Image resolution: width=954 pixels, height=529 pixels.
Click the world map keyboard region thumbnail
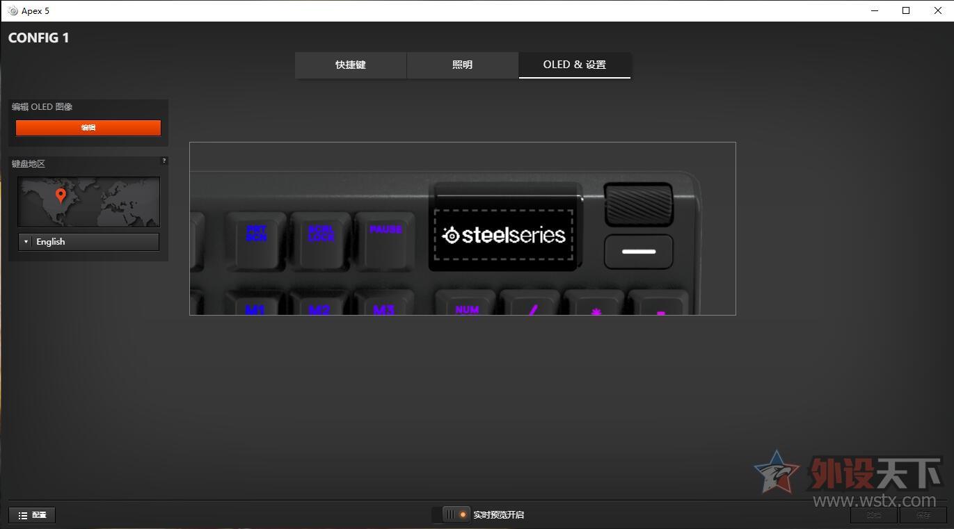(x=89, y=202)
